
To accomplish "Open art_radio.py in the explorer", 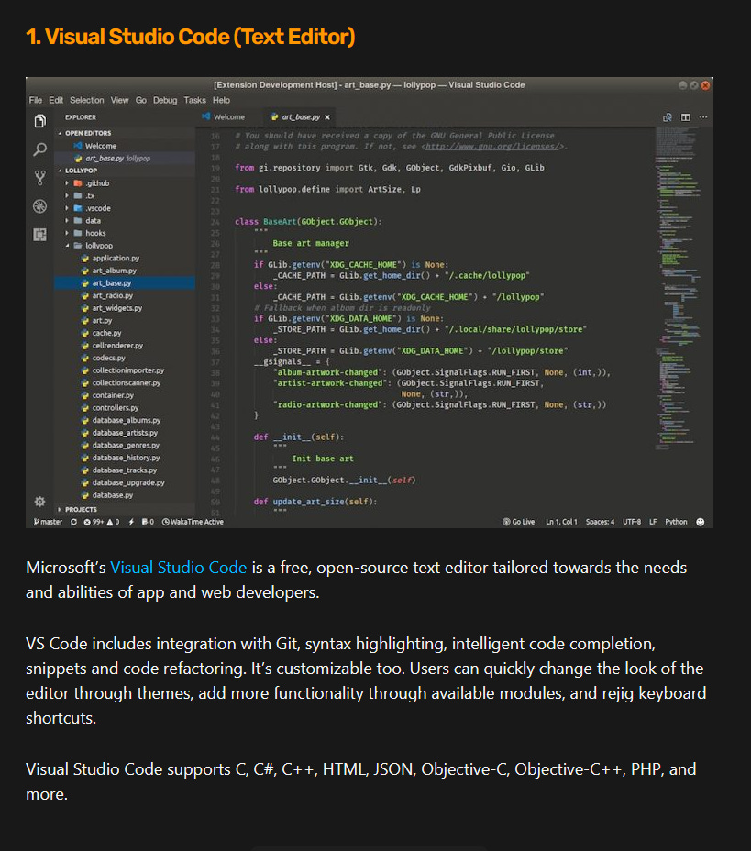I will (112, 296).
